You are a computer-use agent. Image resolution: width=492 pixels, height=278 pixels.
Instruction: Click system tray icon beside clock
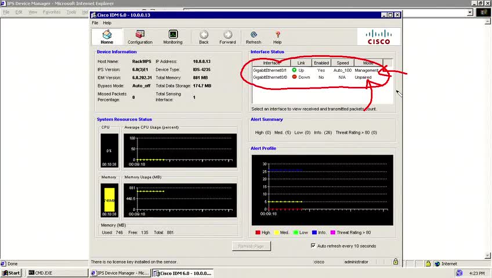point(459,273)
